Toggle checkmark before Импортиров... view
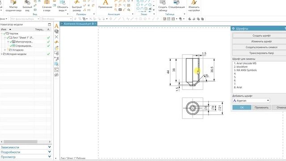Viewport: 286px width, 161px height. tap(11, 42)
